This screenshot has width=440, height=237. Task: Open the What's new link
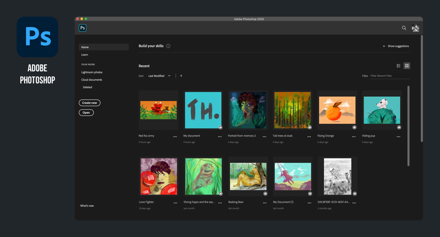click(87, 205)
